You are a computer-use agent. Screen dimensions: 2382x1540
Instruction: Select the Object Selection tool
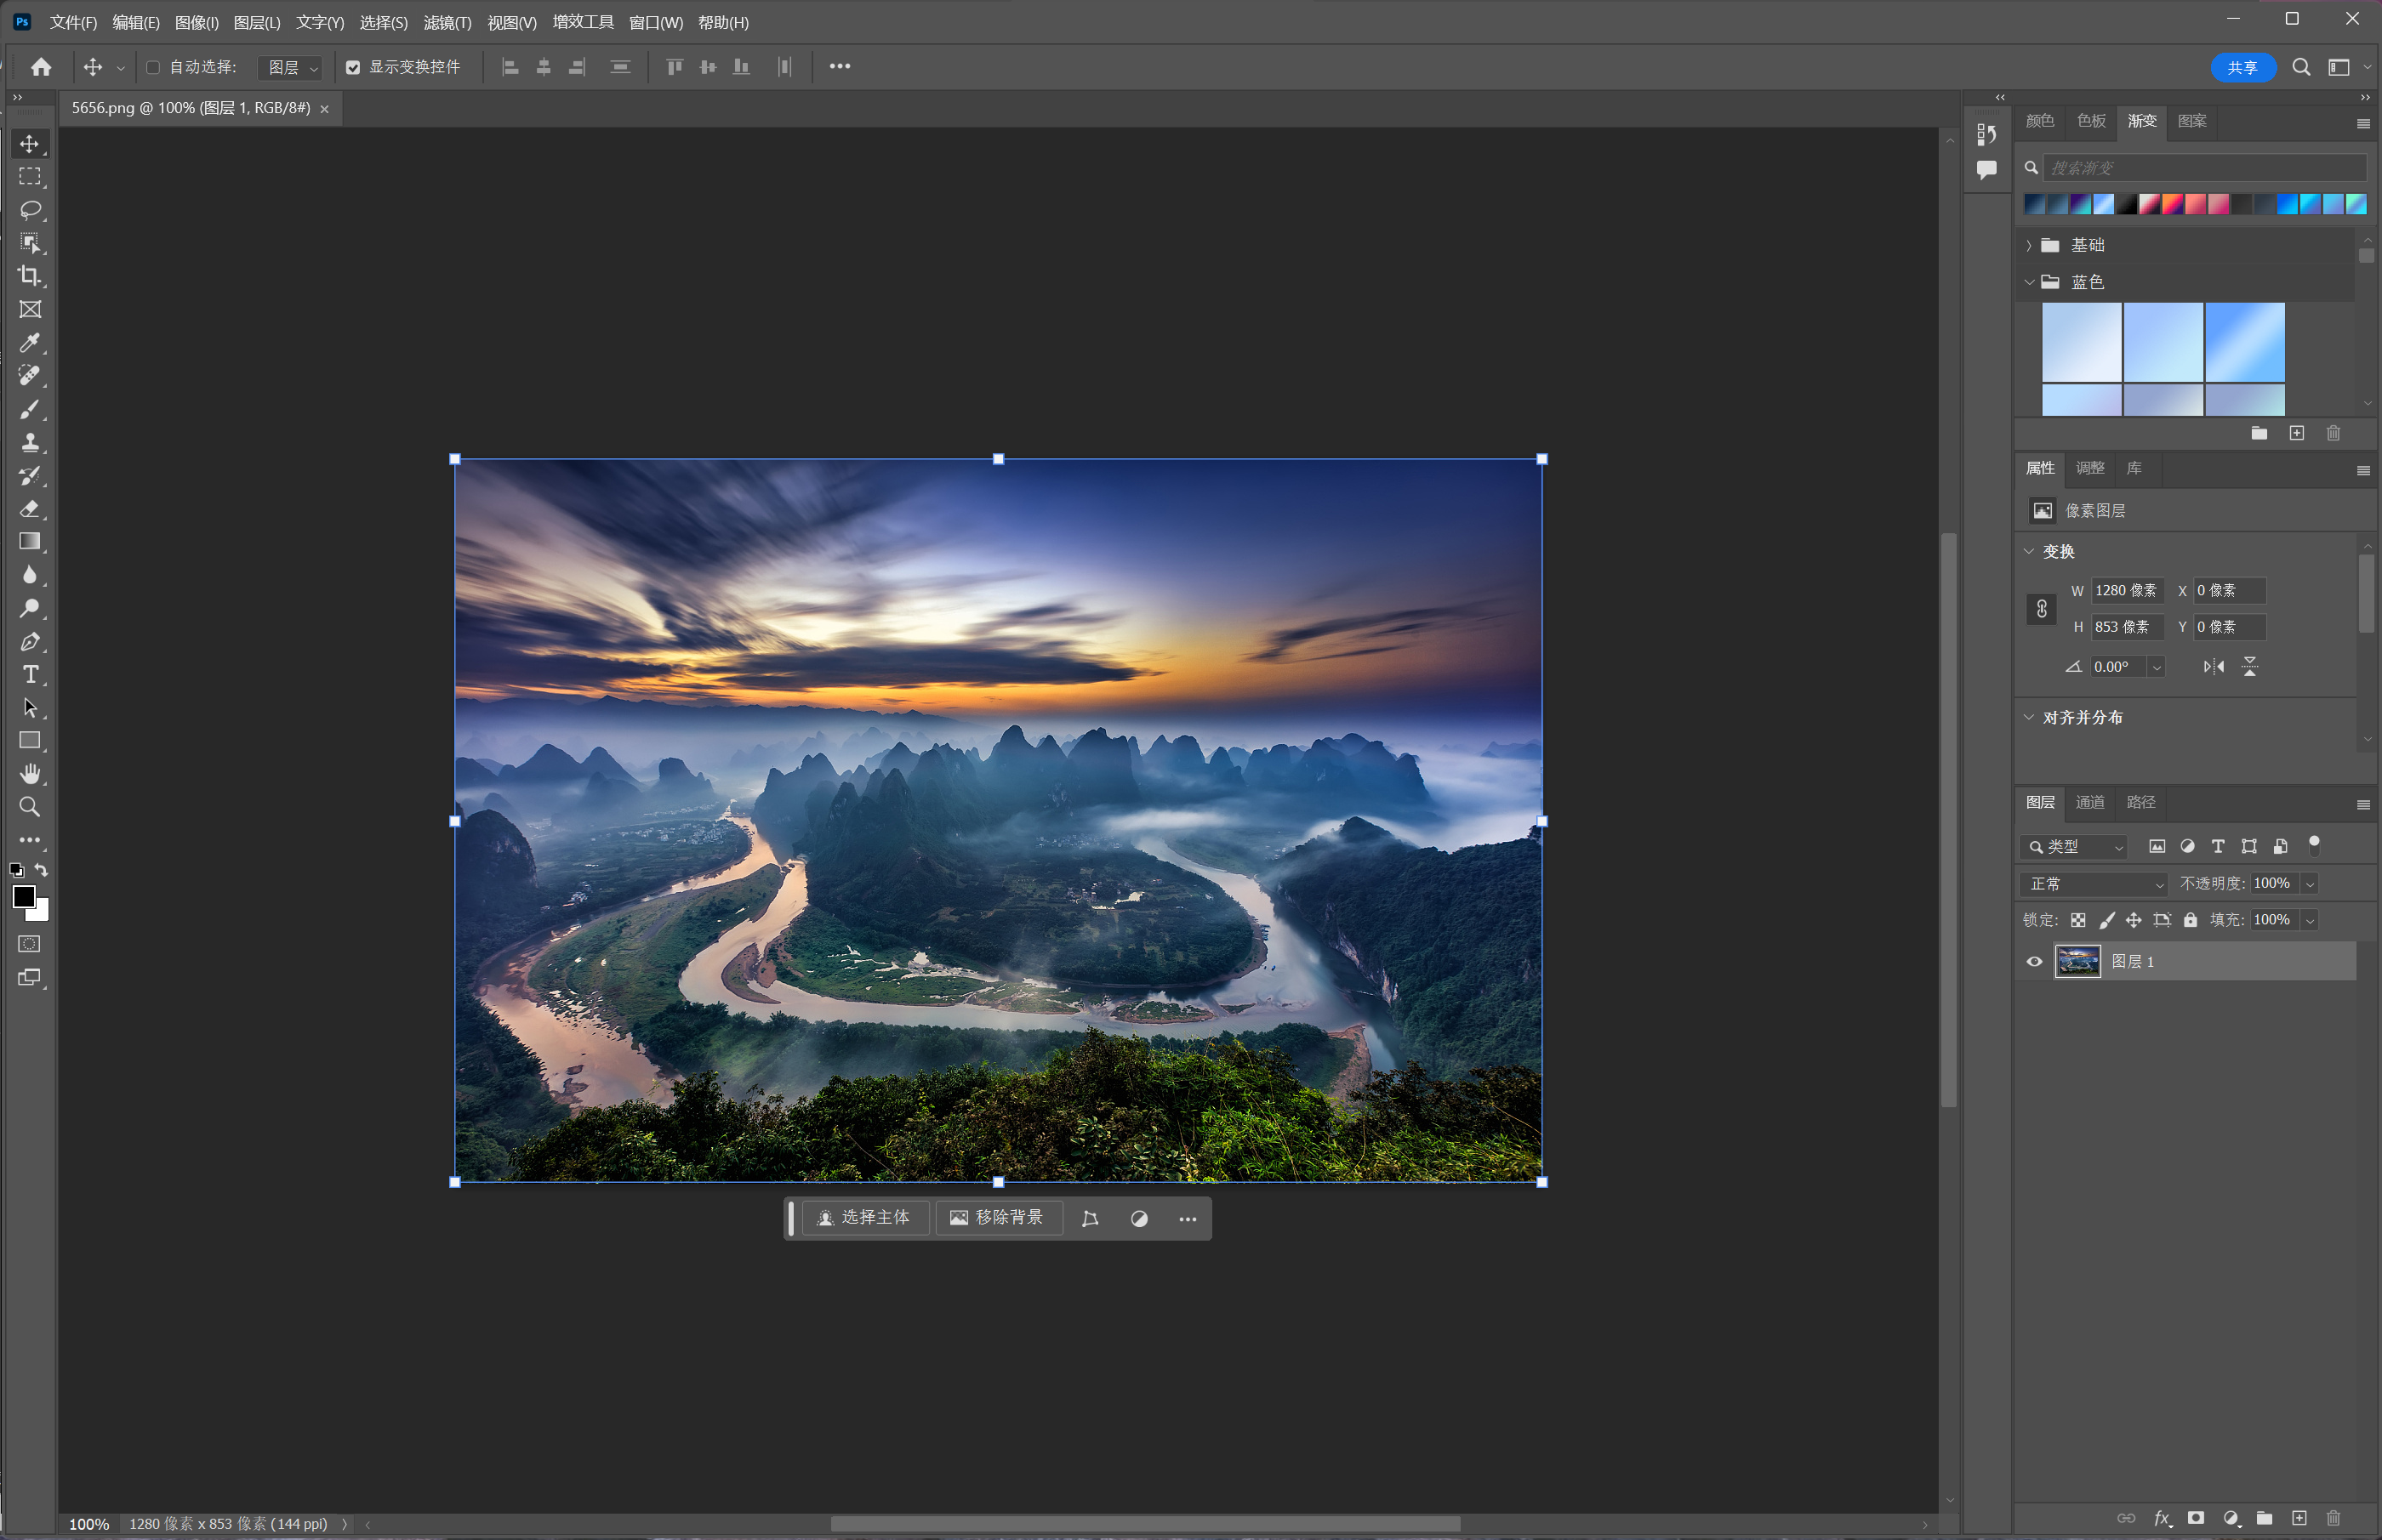coord(30,243)
